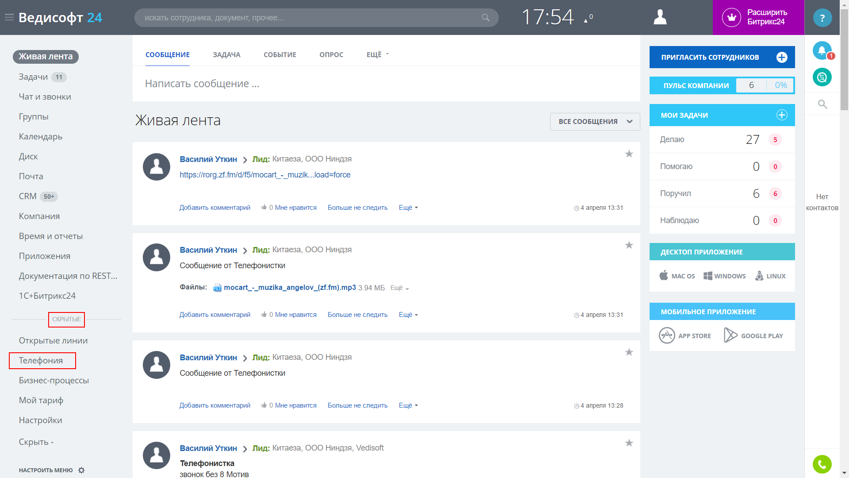This screenshot has width=849, height=478.
Task: Open Настройки in the left menu
Action: coord(40,420)
